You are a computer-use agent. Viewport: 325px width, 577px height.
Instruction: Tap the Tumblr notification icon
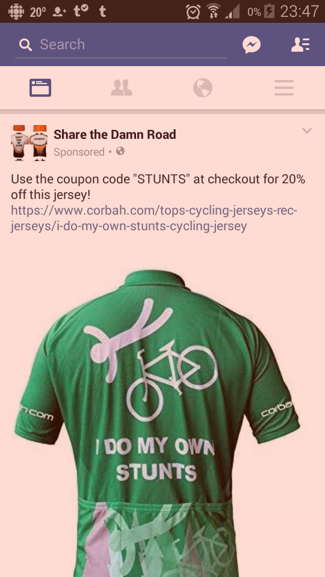[x=103, y=11]
